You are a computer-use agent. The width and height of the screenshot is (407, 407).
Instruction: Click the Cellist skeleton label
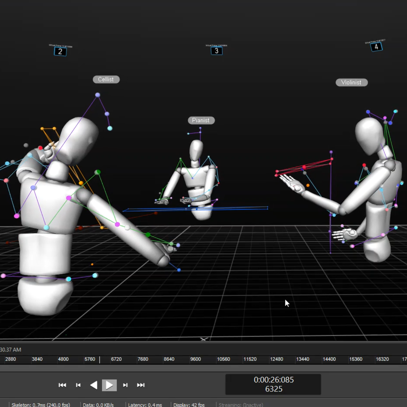[106, 79]
